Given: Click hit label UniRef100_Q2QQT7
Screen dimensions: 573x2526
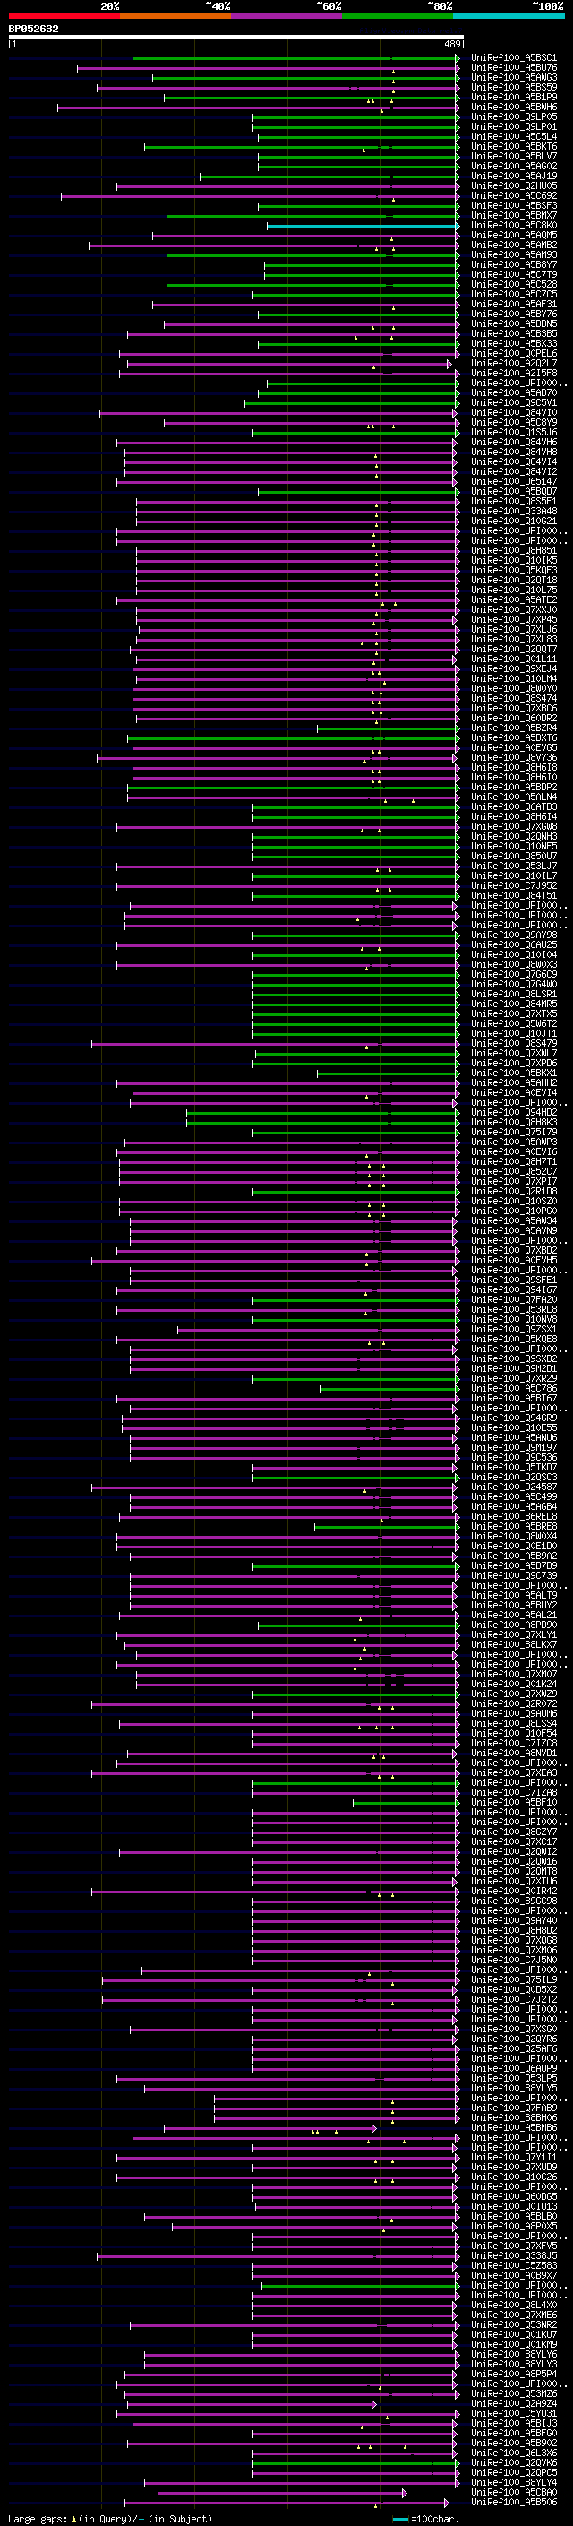Looking at the screenshot, I should point(513,651).
